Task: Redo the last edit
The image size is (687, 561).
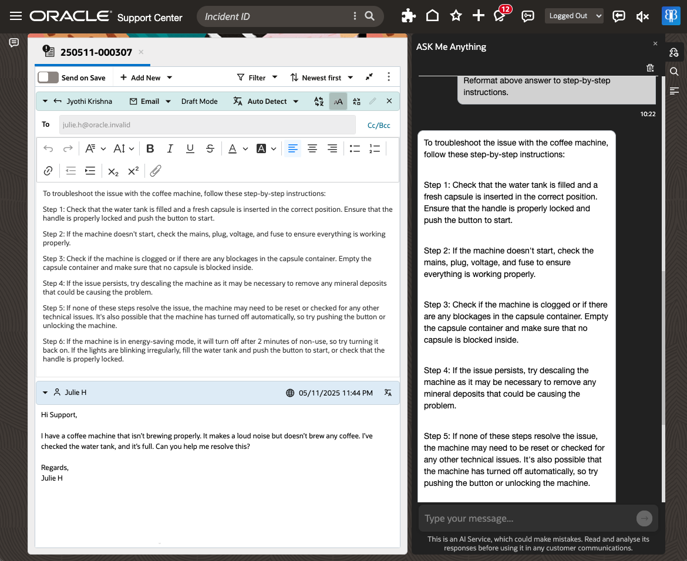Action: point(68,149)
